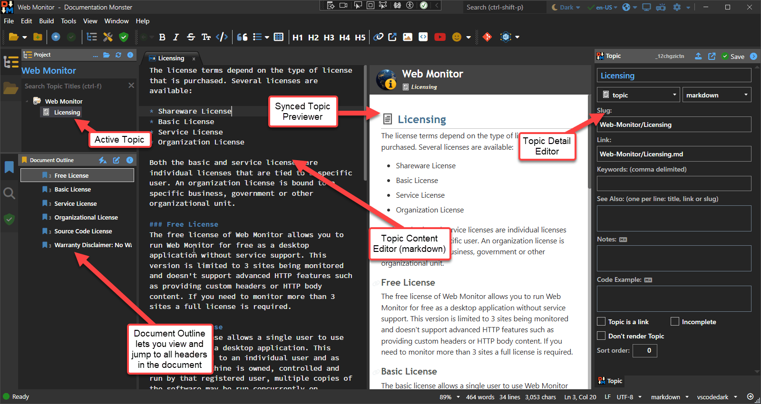This screenshot has width=761, height=404.
Task: Toggle the Dark theme switcher
Action: [566, 7]
